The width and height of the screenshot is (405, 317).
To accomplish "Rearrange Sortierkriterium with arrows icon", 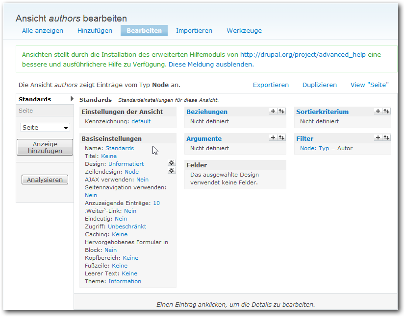I will coord(386,111).
